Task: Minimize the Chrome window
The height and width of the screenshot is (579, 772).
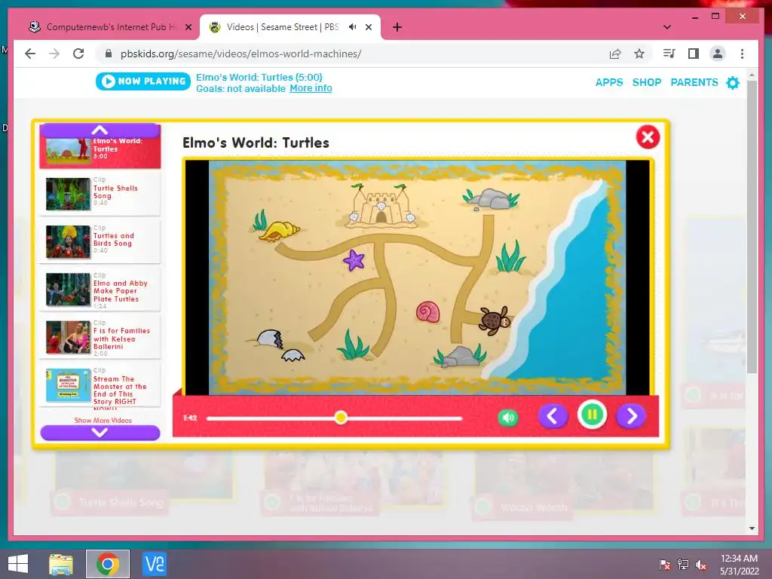Action: (694, 17)
